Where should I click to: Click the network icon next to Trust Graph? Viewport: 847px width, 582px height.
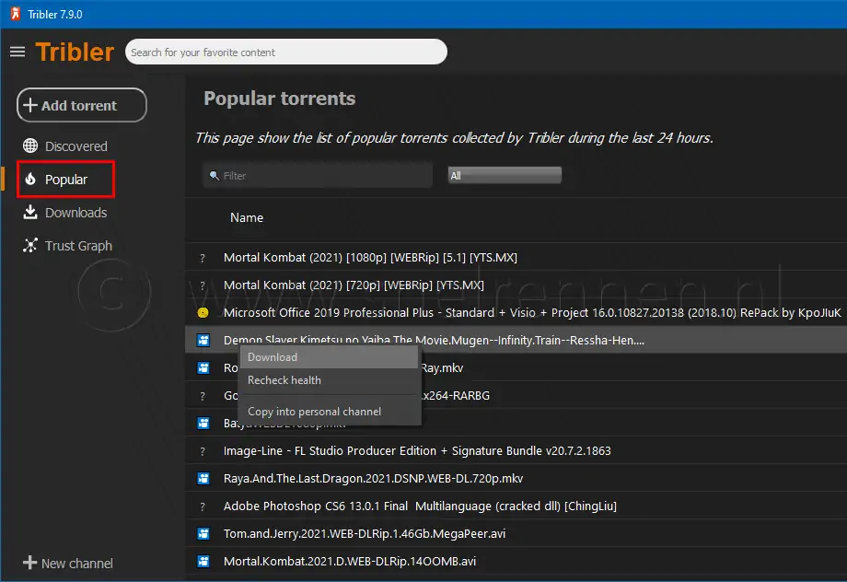tap(30, 245)
